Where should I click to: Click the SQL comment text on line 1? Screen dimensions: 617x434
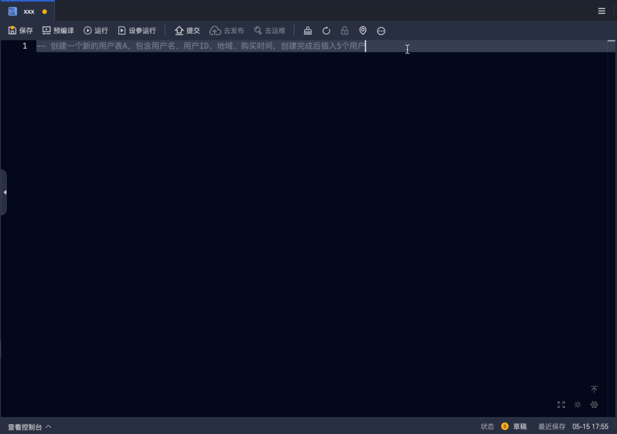(201, 46)
